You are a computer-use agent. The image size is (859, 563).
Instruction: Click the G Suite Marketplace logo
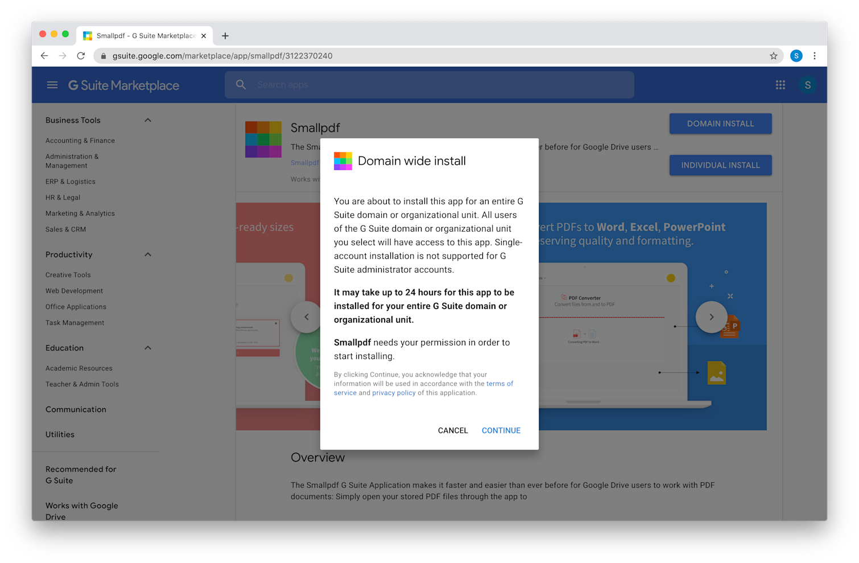click(123, 85)
